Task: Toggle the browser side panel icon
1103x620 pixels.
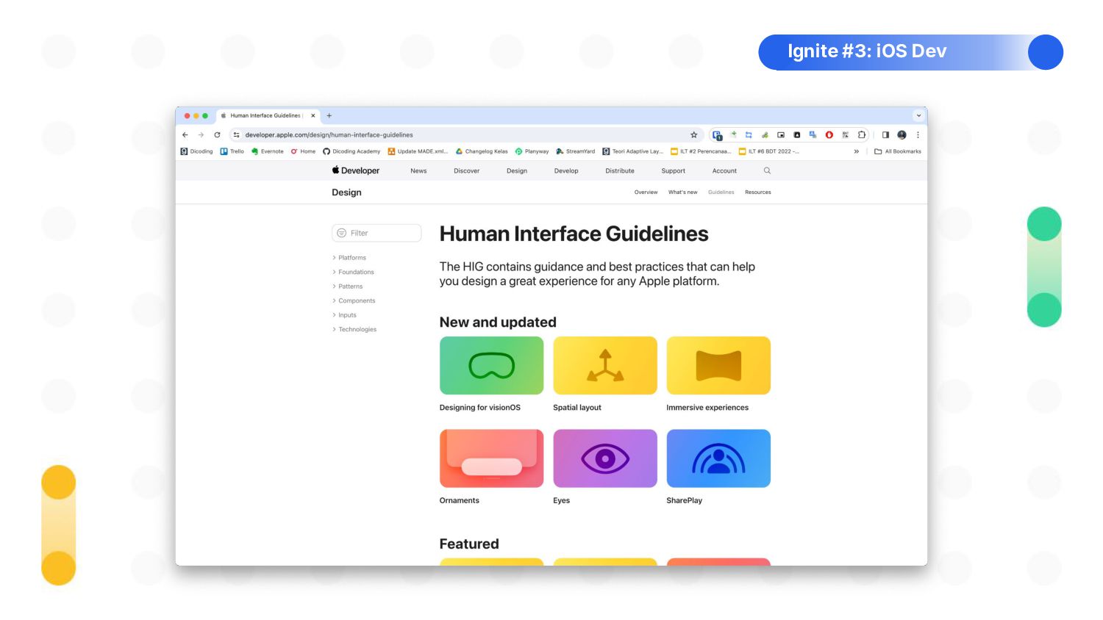Action: pos(885,135)
